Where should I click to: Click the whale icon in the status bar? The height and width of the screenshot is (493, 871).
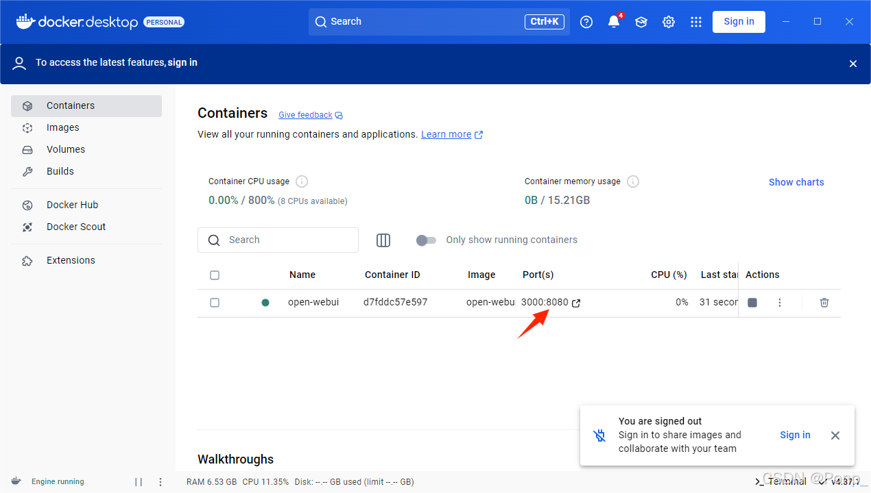[16, 481]
